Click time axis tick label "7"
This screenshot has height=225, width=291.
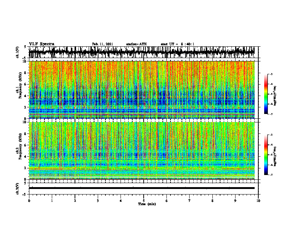pos(190,201)
